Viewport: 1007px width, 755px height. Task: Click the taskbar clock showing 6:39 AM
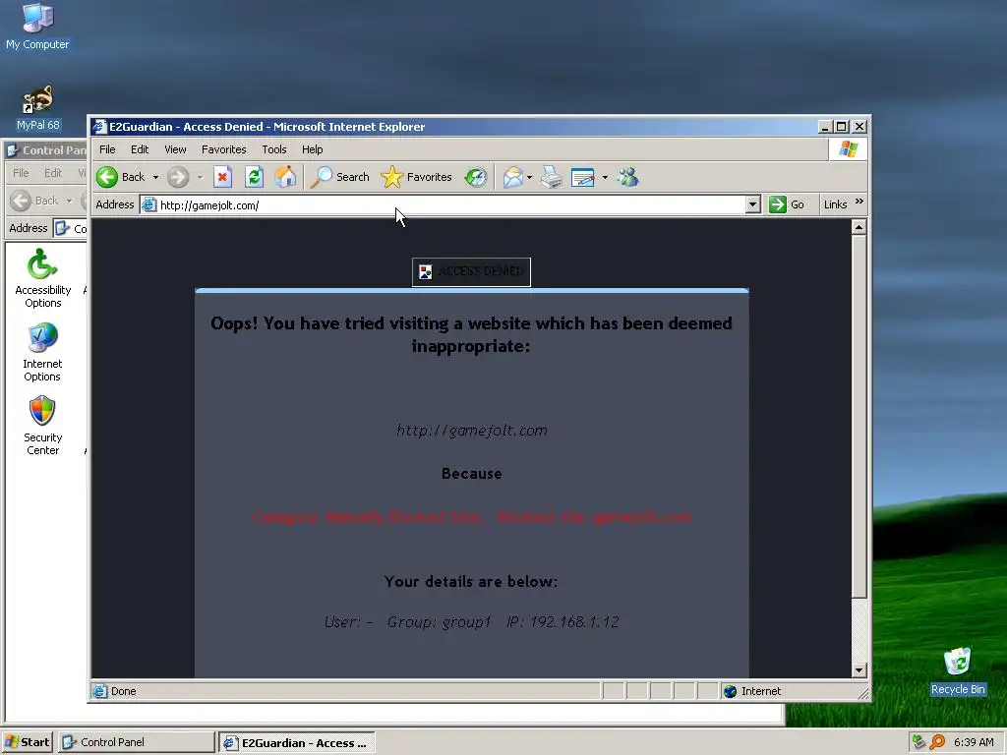(974, 742)
